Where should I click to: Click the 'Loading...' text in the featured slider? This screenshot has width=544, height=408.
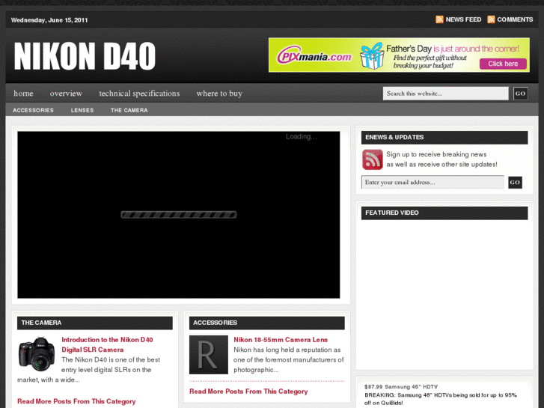pyautogui.click(x=301, y=137)
